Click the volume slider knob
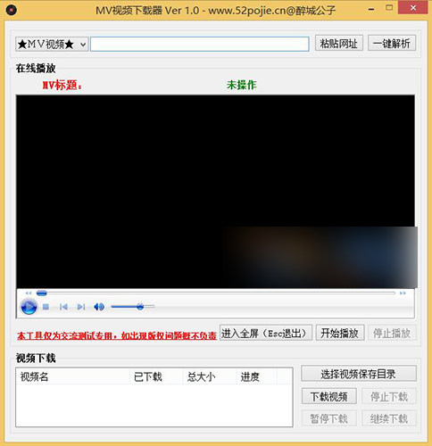The width and height of the screenshot is (432, 446). pos(140,307)
